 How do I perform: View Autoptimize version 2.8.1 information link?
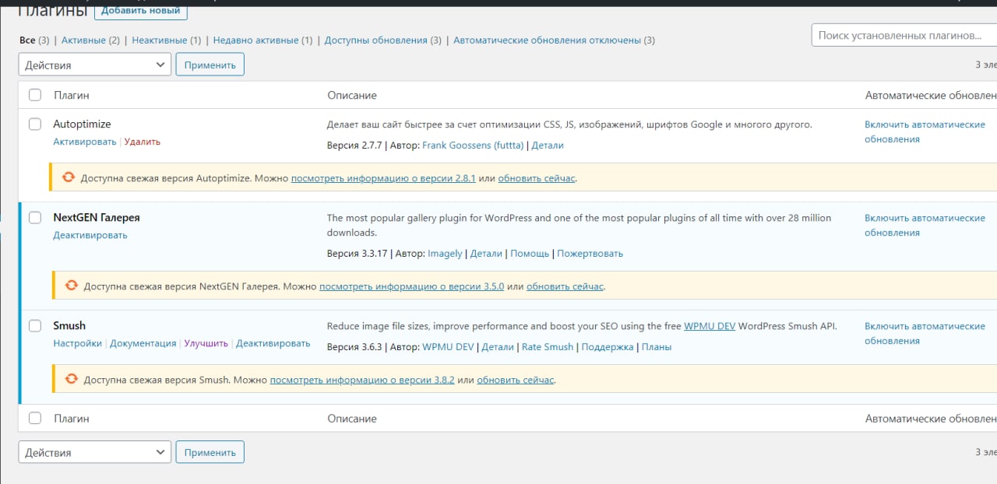tap(383, 178)
